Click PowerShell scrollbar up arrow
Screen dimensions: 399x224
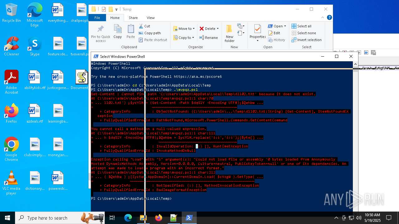pos(355,64)
